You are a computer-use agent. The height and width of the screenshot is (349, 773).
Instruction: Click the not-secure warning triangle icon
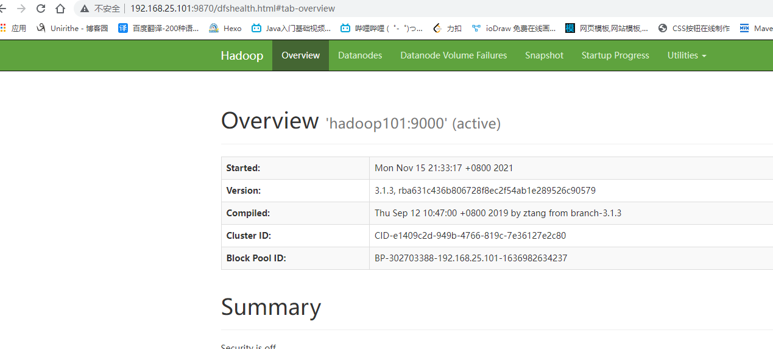85,9
